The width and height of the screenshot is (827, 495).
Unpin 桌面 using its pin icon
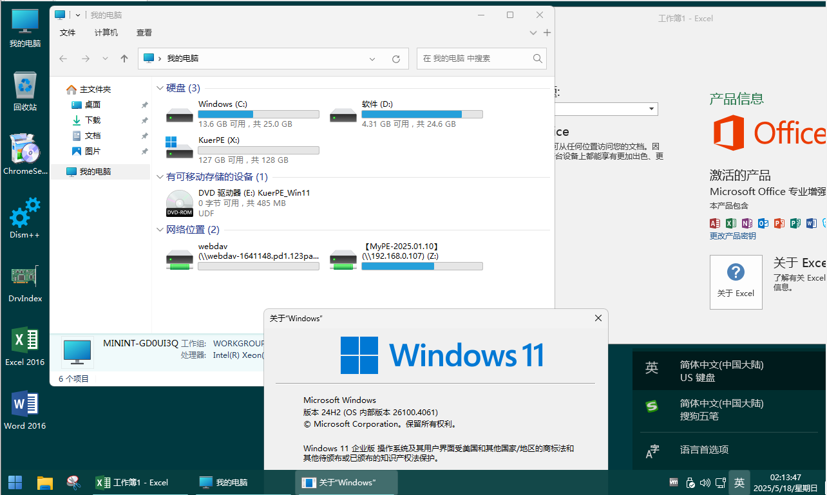(x=144, y=105)
